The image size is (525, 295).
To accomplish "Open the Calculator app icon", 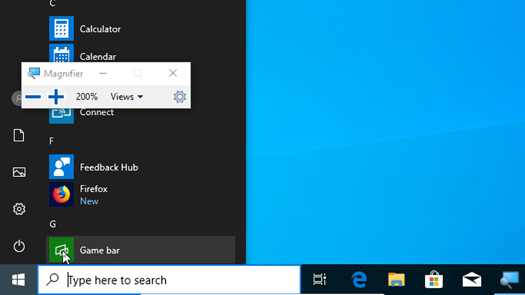I will coord(61,28).
